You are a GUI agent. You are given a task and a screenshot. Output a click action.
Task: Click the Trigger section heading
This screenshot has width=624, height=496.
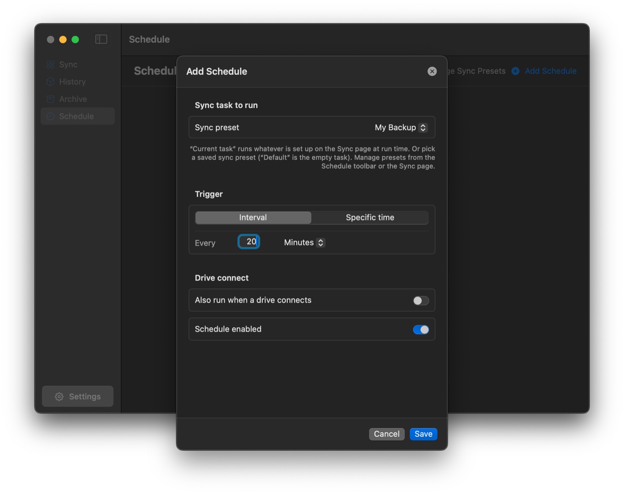(209, 194)
